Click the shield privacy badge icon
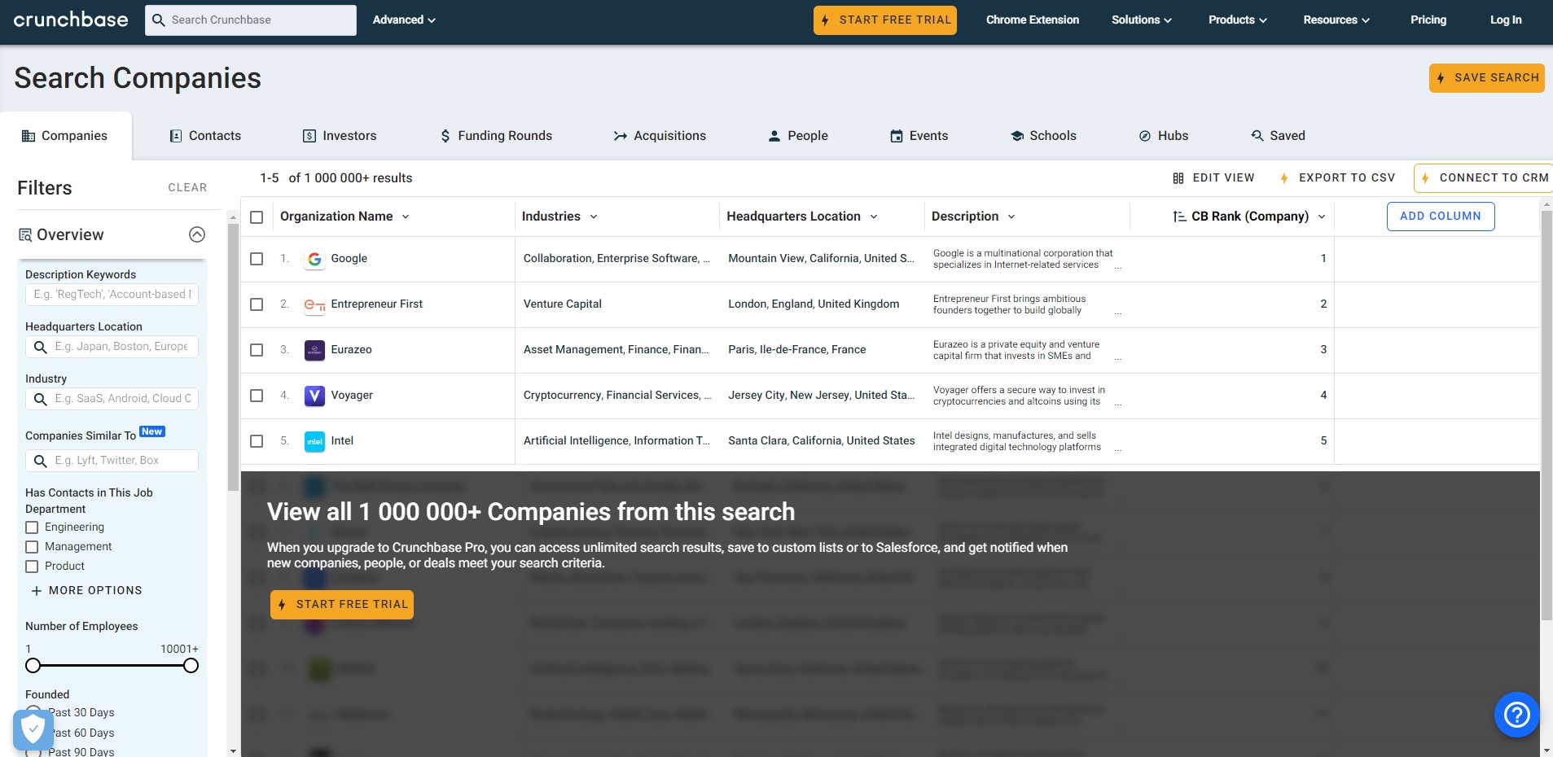The image size is (1553, 757). 33,729
